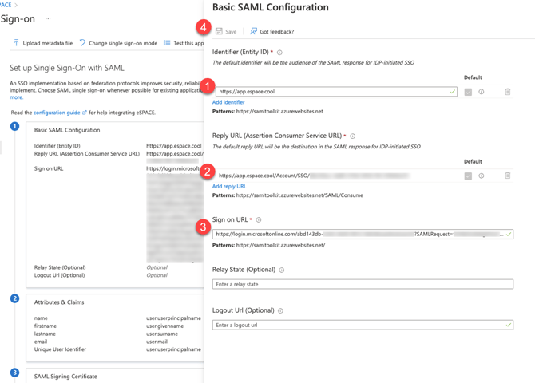The height and width of the screenshot is (383, 535).
Task: Click info icon beside Sign on URL label
Action: click(259, 219)
